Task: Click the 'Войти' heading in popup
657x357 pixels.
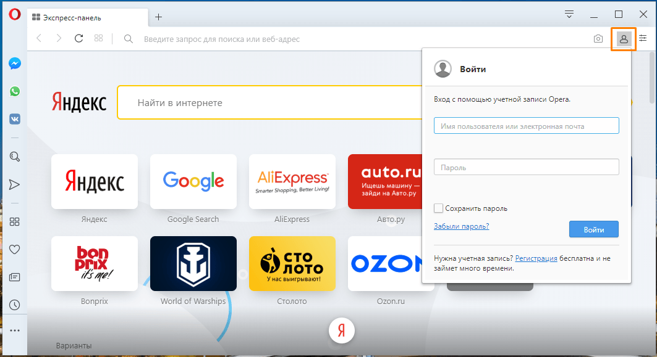Action: pyautogui.click(x=473, y=70)
